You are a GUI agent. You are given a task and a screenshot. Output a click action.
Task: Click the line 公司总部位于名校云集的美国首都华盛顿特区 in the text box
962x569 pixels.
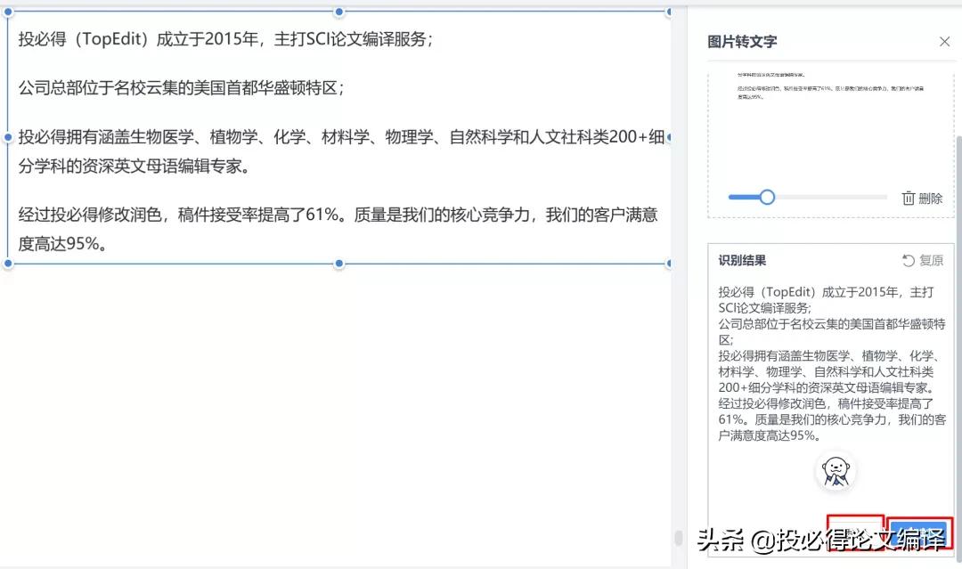(181, 87)
